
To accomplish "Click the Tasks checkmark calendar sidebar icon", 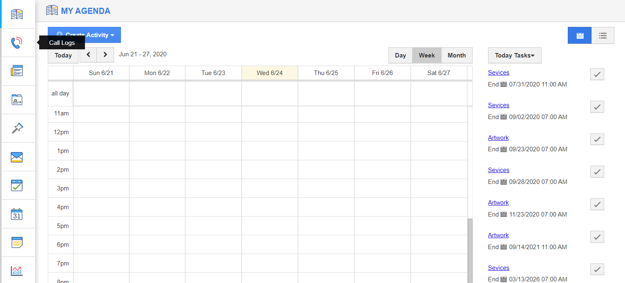I will pyautogui.click(x=16, y=185).
